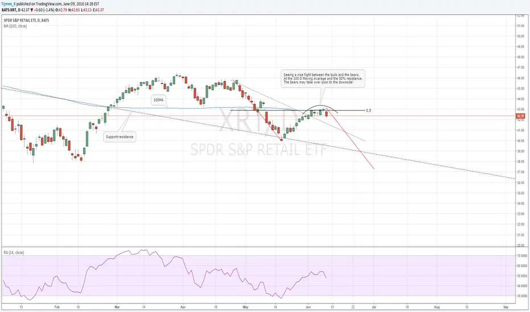The height and width of the screenshot is (312, 530).
Task: Select the 44.00 price axis label
Action: pos(520,99)
